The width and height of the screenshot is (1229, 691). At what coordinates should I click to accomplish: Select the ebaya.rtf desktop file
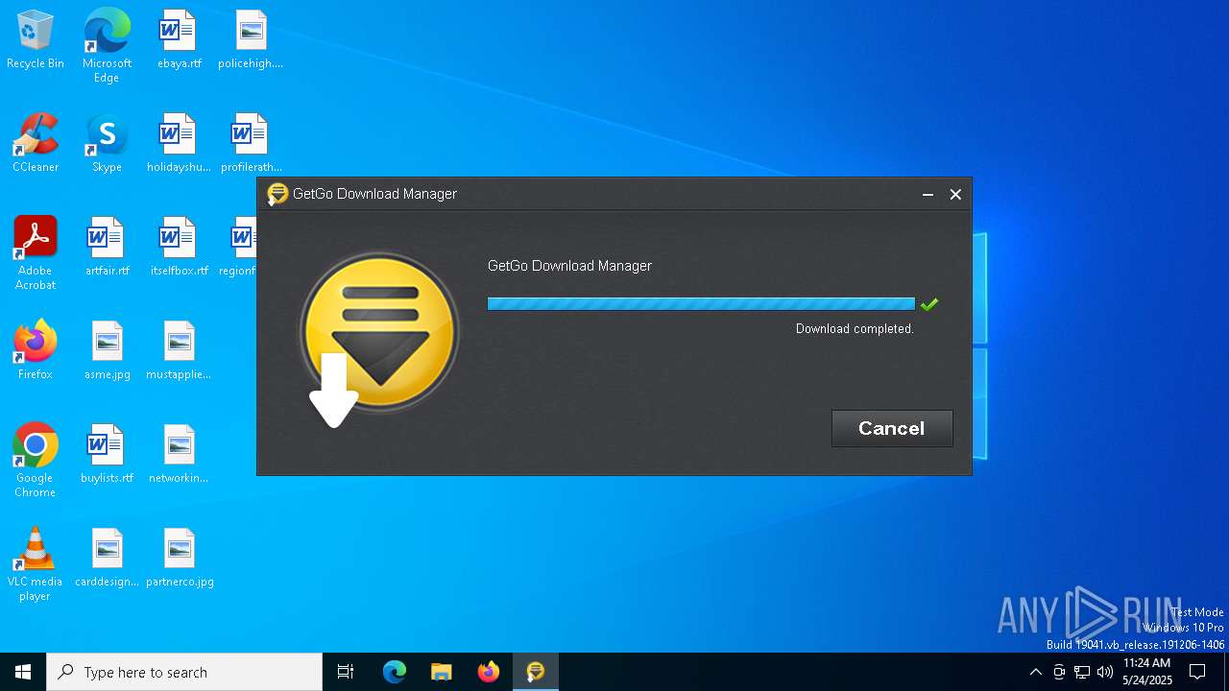[x=180, y=40]
